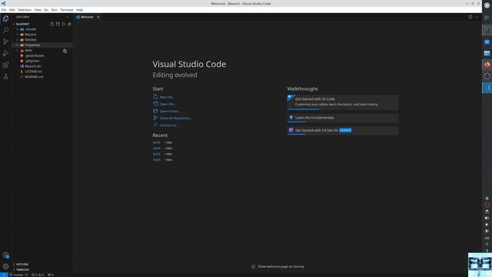Close the Welcome tab
492x277 pixels.
(x=98, y=17)
